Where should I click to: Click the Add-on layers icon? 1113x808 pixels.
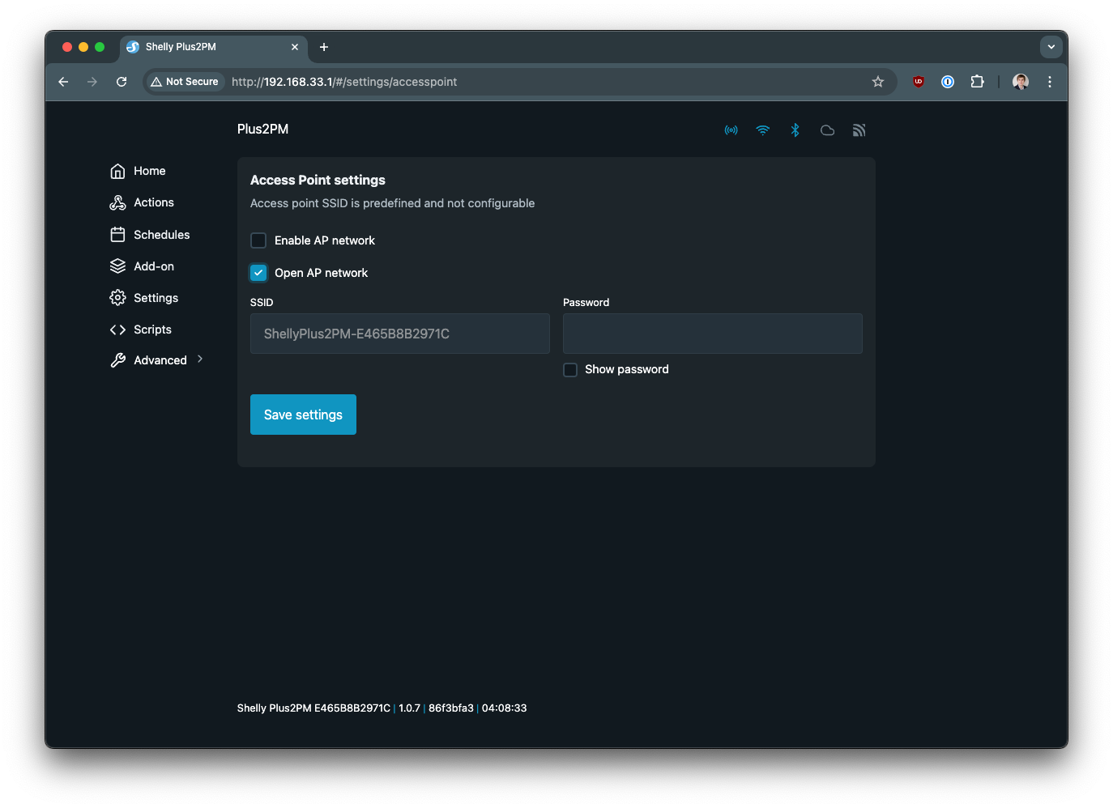click(x=117, y=266)
